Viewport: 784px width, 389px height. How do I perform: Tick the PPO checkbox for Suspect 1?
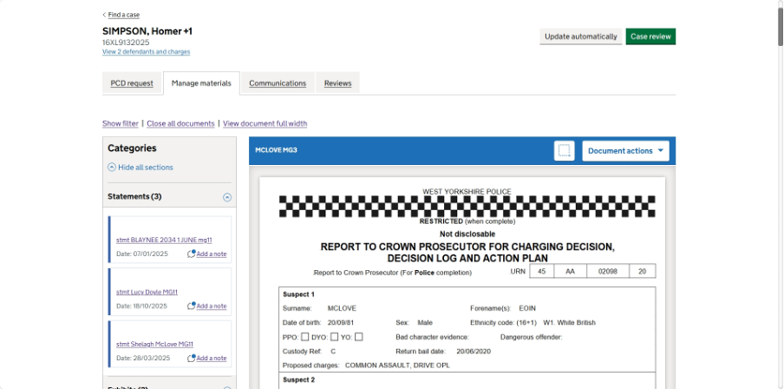pyautogui.click(x=305, y=337)
